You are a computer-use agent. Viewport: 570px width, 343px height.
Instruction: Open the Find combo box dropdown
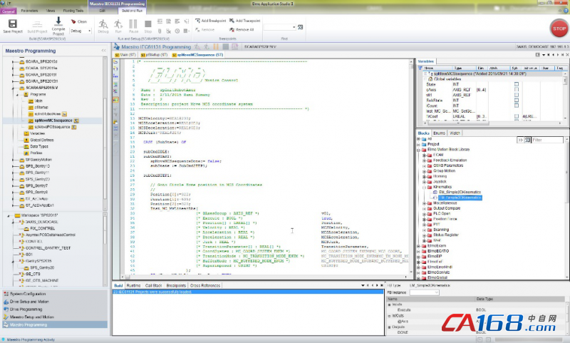point(294,27)
